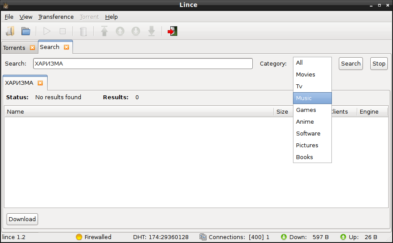Image resolution: width=393 pixels, height=243 pixels.
Task: Click the start (play) toolbar icon
Action: pos(47,31)
